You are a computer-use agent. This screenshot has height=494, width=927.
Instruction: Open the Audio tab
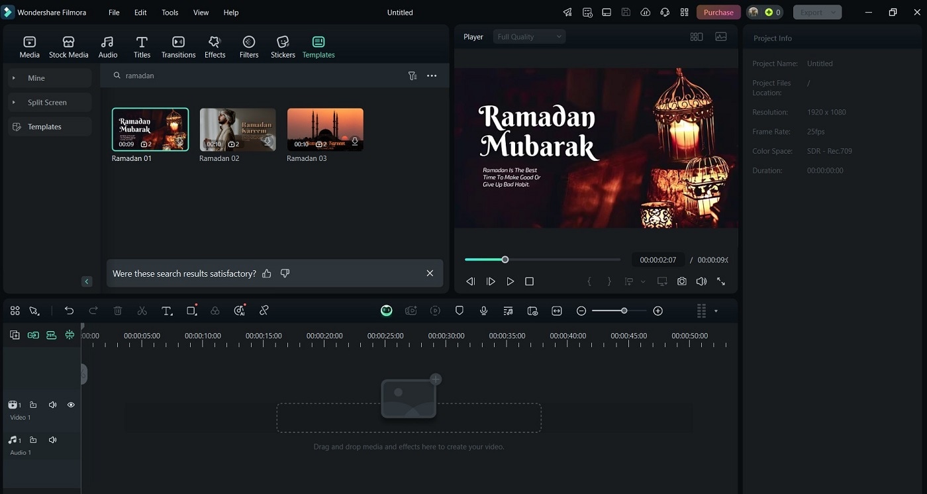[107, 47]
